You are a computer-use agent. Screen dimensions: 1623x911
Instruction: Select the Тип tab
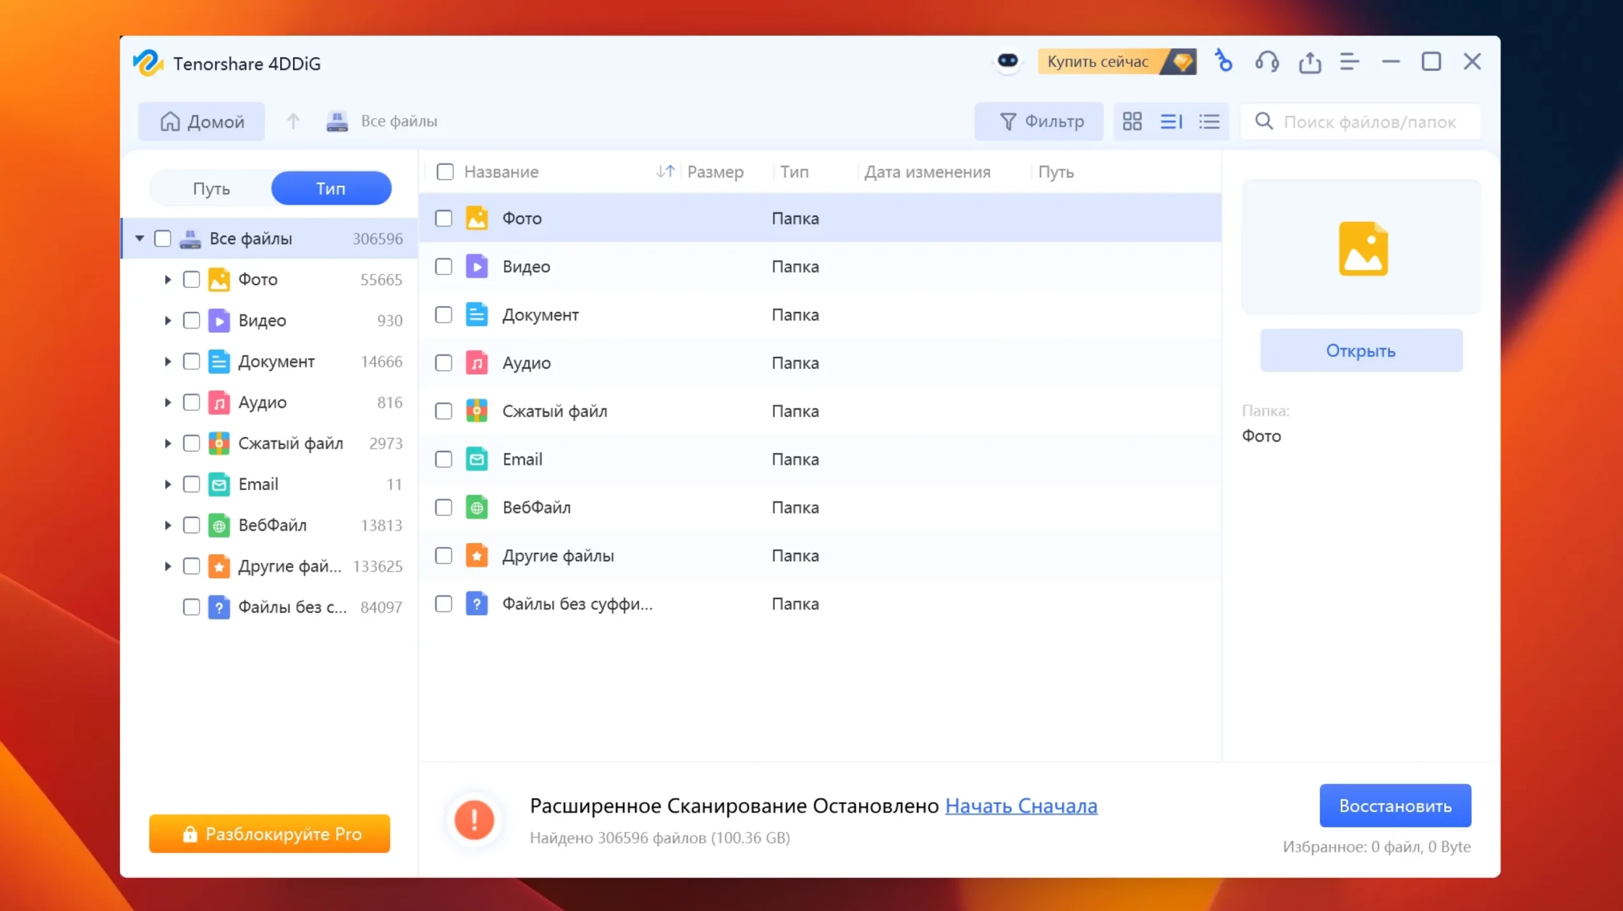(331, 188)
